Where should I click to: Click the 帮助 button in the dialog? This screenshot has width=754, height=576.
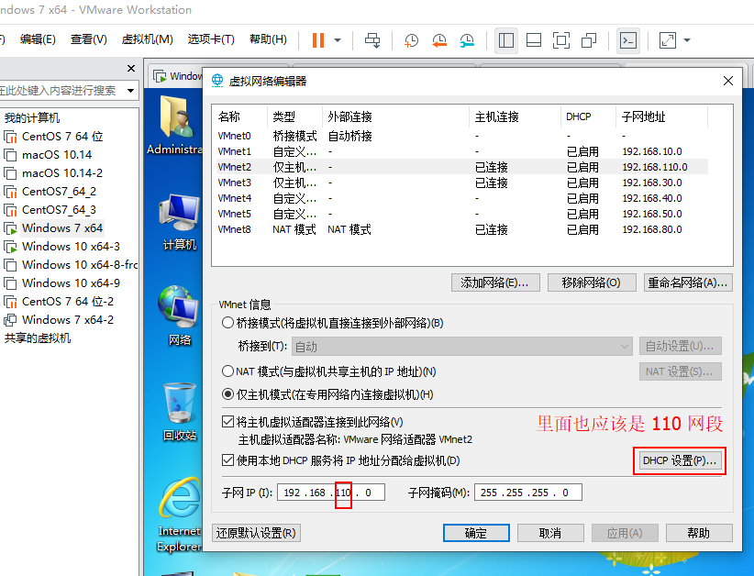(x=699, y=533)
